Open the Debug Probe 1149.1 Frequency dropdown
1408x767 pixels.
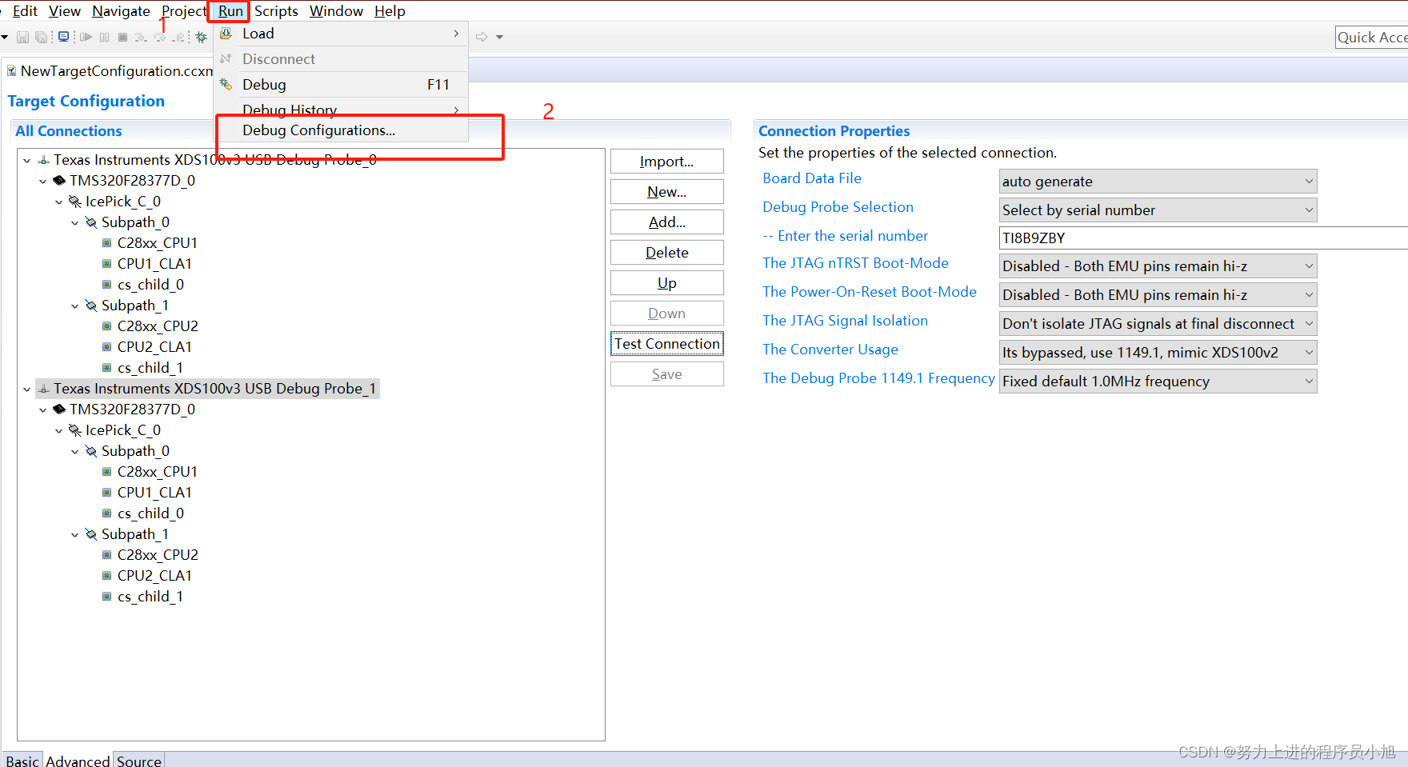1309,382
